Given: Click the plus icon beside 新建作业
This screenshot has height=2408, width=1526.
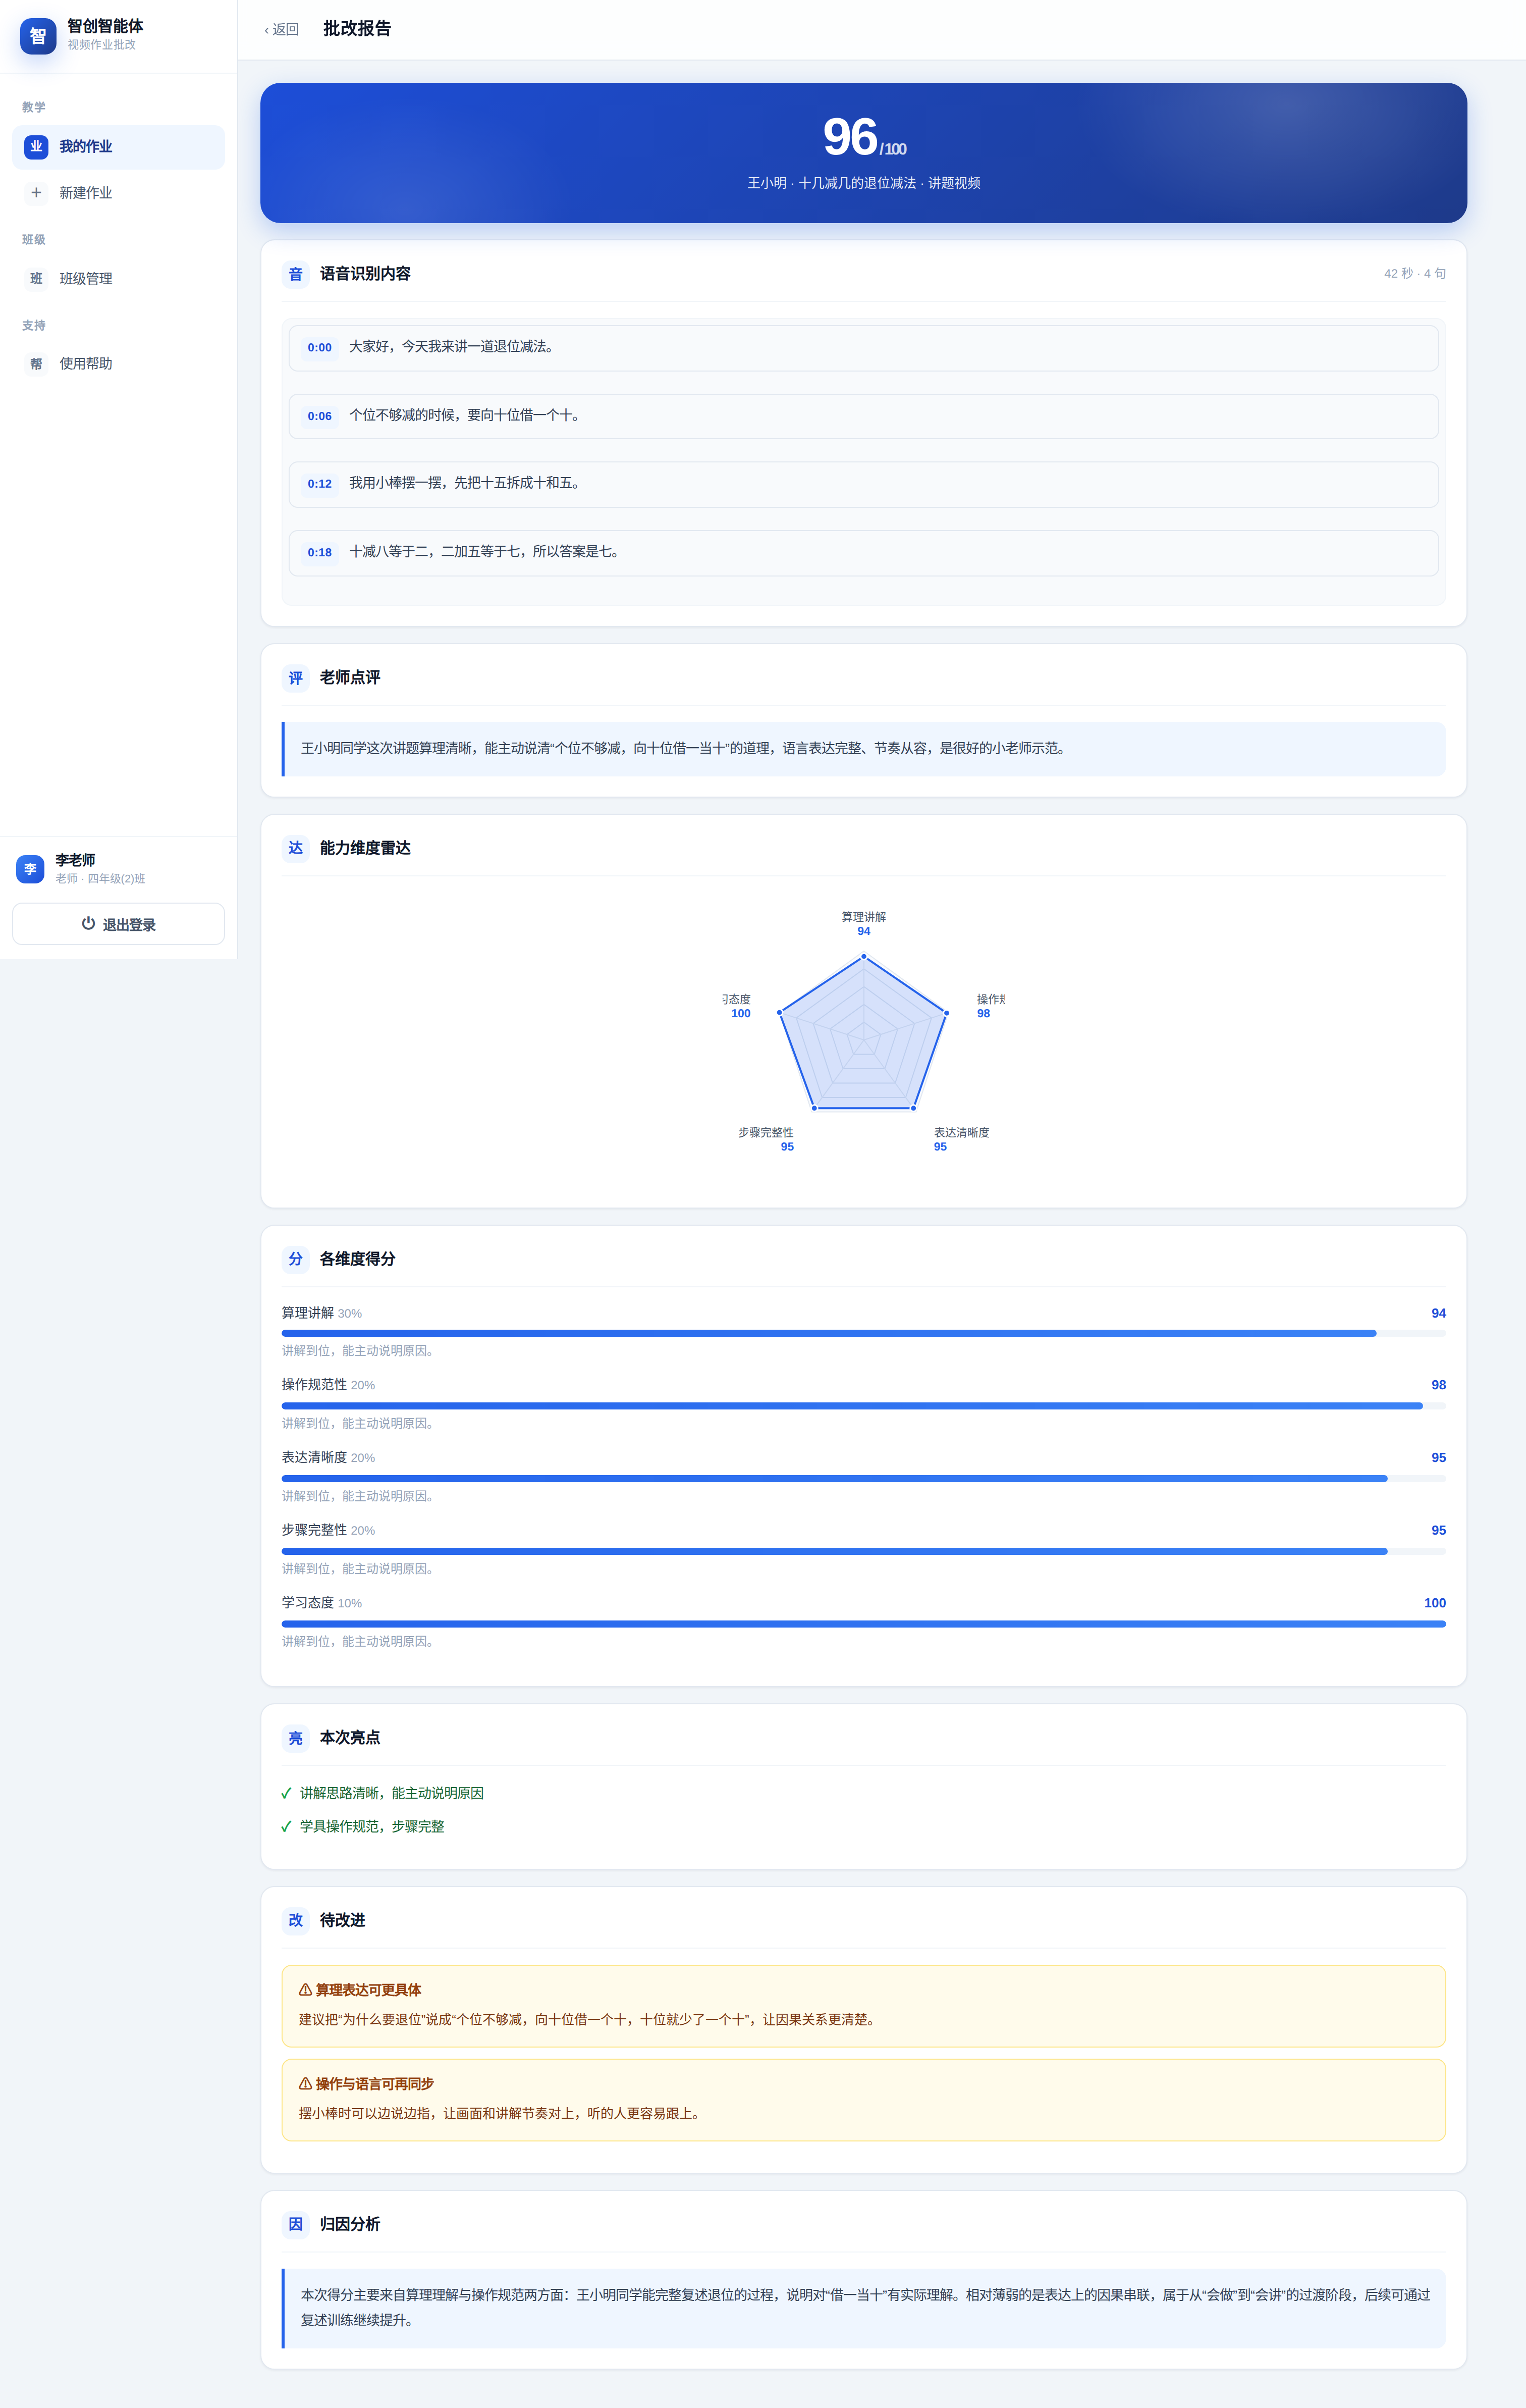Looking at the screenshot, I should click(x=36, y=193).
